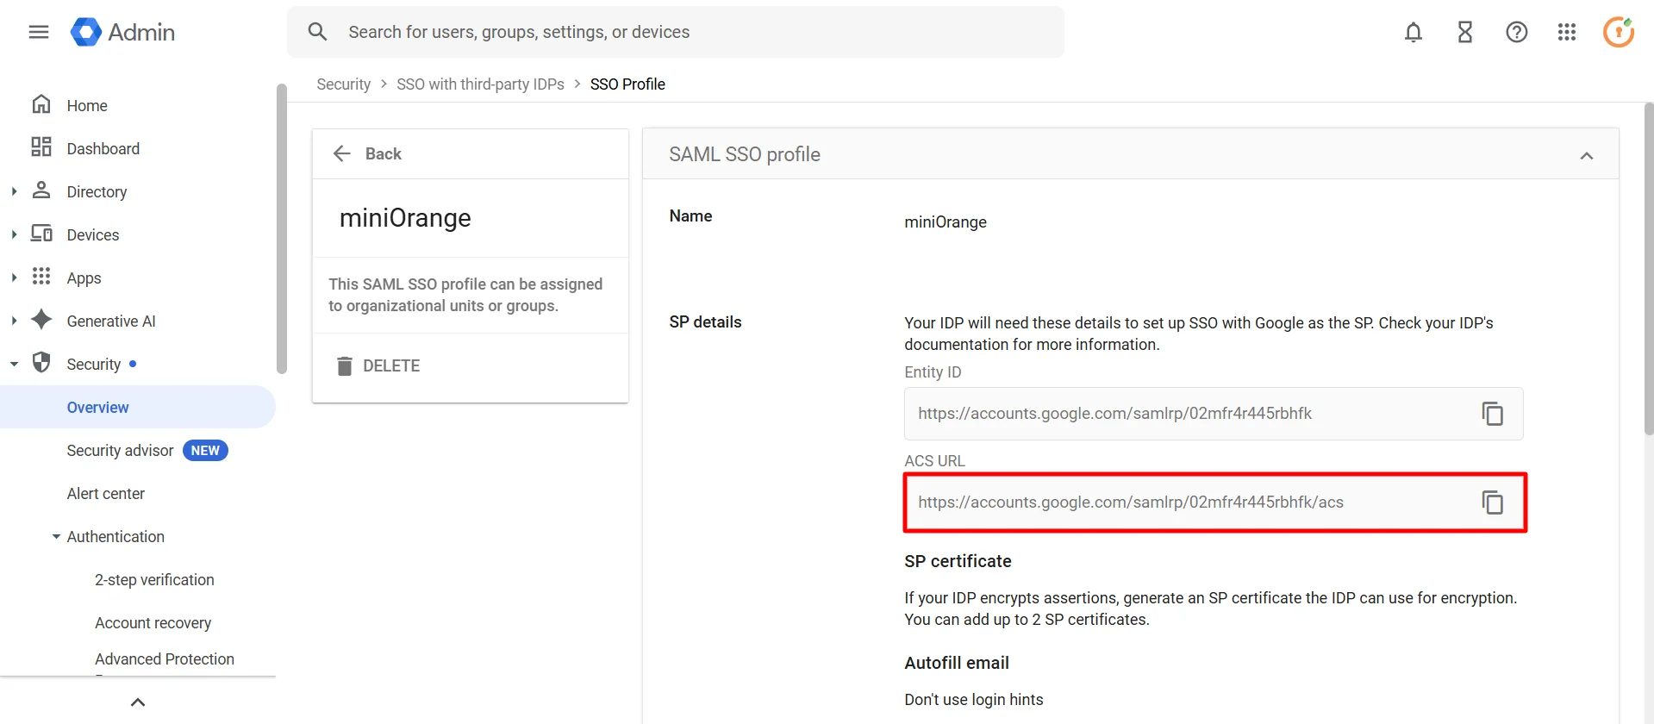Click the Security label in sidebar
The height and width of the screenshot is (724, 1654).
94,364
